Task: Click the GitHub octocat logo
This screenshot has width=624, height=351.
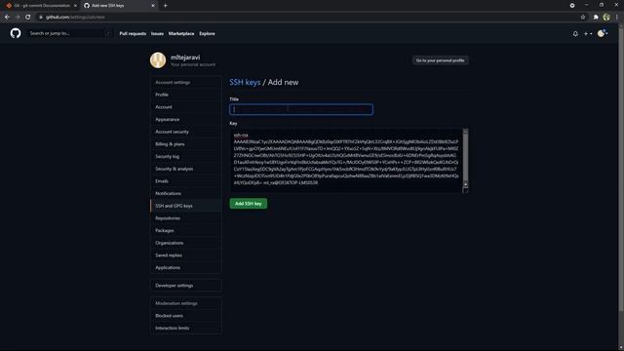Action: 16,33
